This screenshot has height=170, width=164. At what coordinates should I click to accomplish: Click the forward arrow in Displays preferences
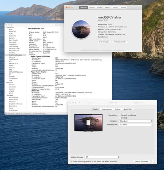pyautogui.click(x=84, y=103)
